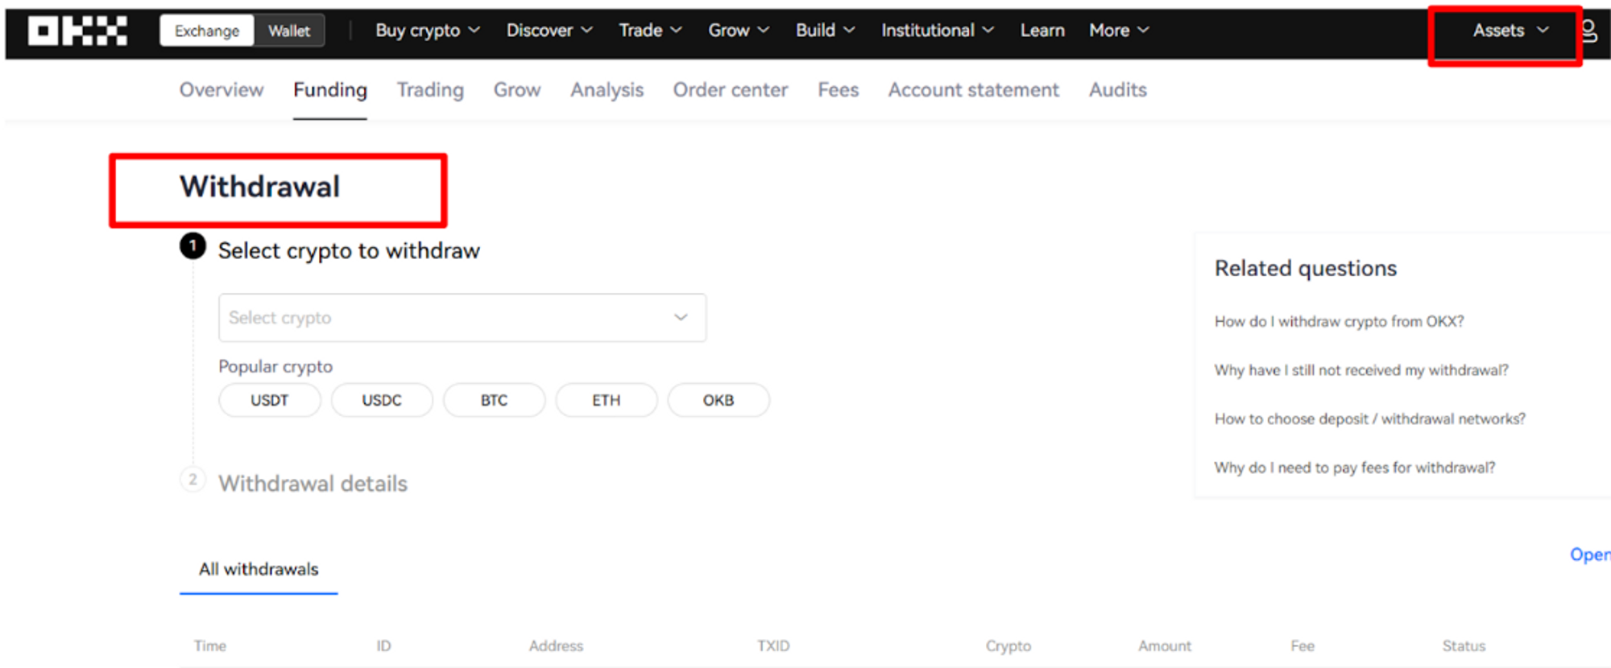Click the Learn menu item

(1042, 31)
